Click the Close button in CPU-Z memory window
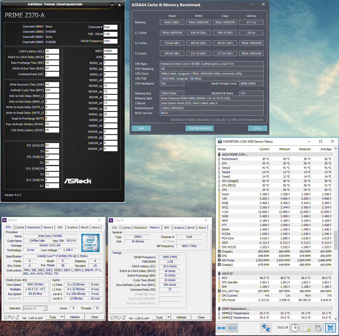Viewport: 339px width, 336px height. pos(201,317)
